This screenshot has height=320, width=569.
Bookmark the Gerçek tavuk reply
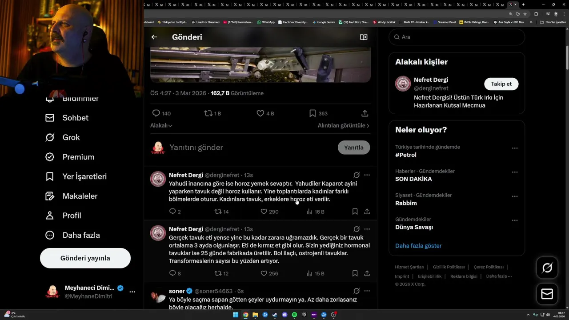[x=355, y=273]
